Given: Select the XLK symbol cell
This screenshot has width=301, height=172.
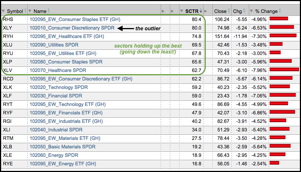Looking at the screenshot, I should (x=8, y=87).
